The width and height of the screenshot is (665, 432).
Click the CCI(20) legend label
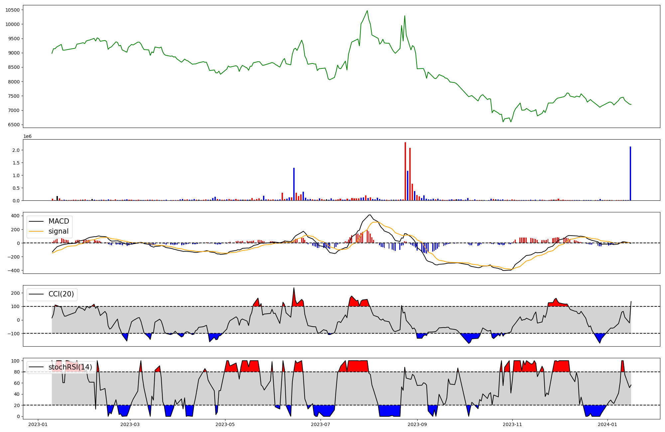coord(61,294)
